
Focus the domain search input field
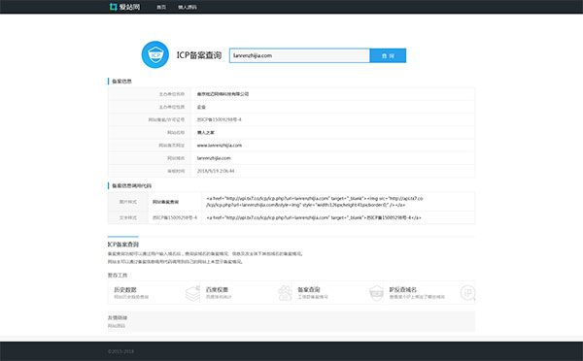[299, 55]
